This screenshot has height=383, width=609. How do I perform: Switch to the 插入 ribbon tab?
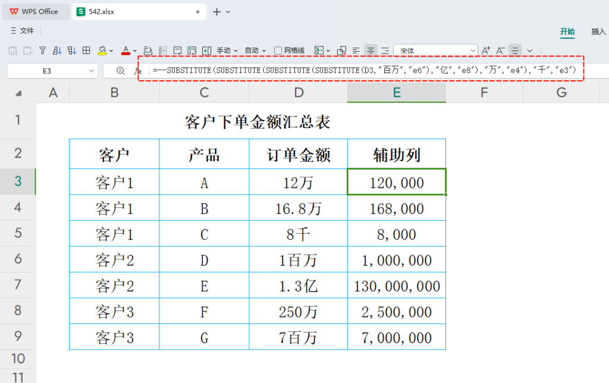point(598,32)
